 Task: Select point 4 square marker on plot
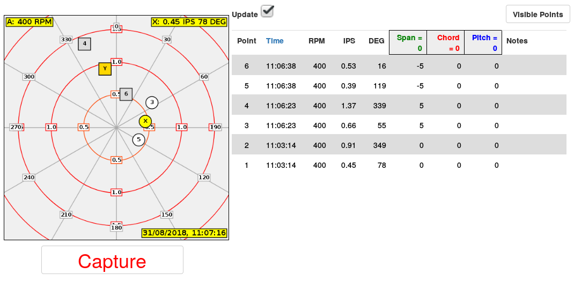(84, 43)
